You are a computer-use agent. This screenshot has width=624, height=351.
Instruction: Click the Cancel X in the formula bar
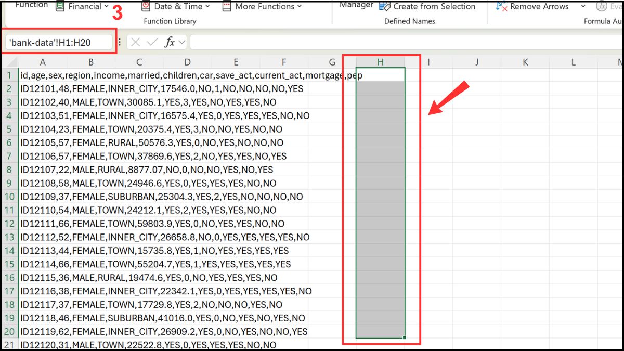pos(135,41)
